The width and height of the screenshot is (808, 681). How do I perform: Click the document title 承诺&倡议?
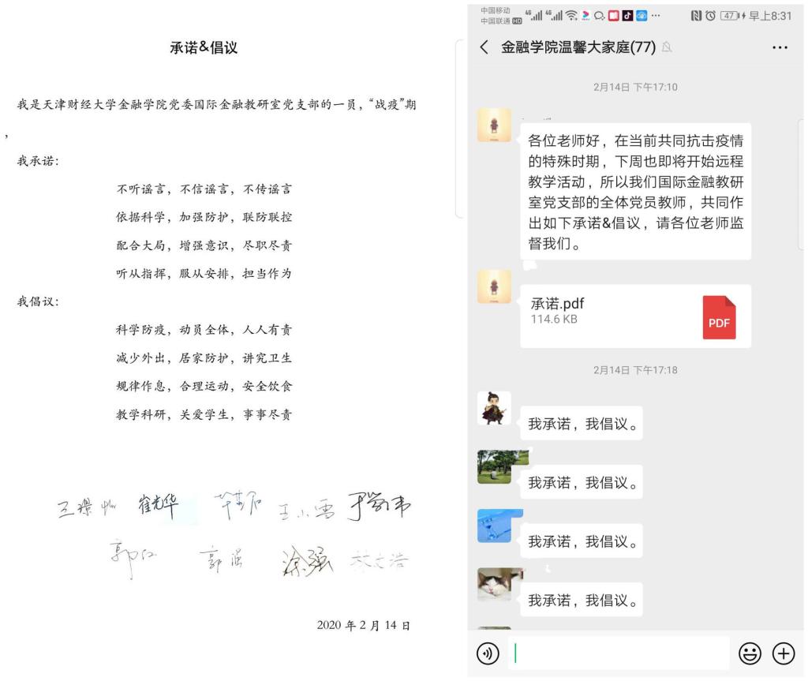point(204,48)
